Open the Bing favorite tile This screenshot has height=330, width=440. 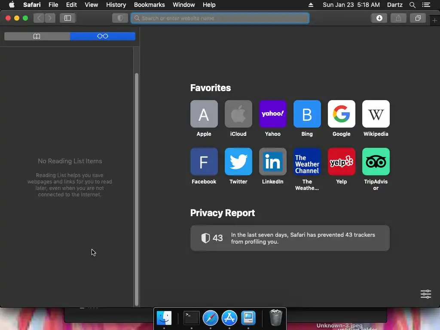307,114
